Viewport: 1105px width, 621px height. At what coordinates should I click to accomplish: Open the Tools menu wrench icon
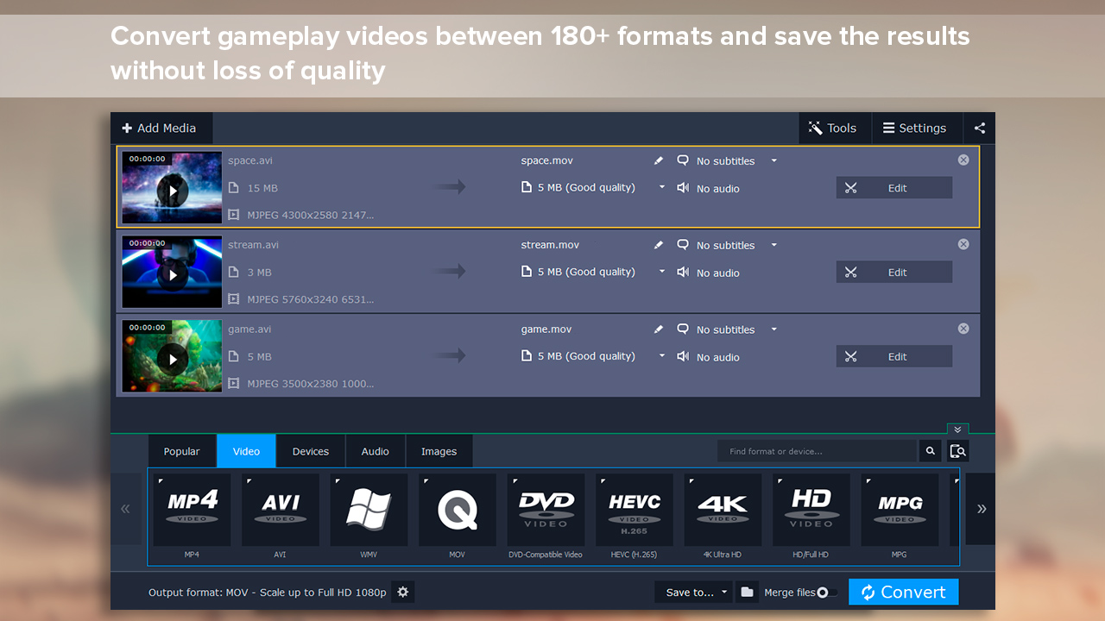(815, 128)
